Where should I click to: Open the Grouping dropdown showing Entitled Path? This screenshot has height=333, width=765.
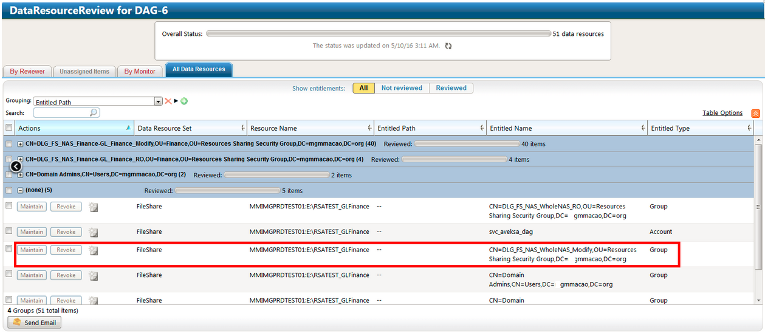tap(158, 102)
